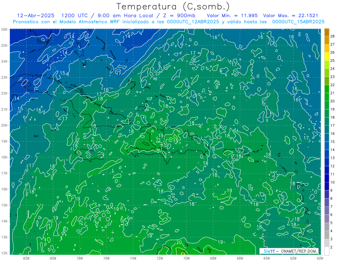Screen dimensions: 340x262
Task: Click the "76W" longitude axis label
Action: pos(107,258)
